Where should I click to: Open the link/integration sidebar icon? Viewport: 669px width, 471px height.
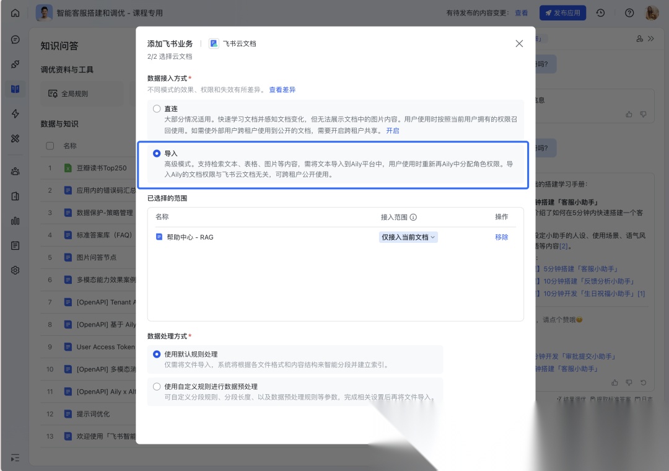tap(15, 64)
